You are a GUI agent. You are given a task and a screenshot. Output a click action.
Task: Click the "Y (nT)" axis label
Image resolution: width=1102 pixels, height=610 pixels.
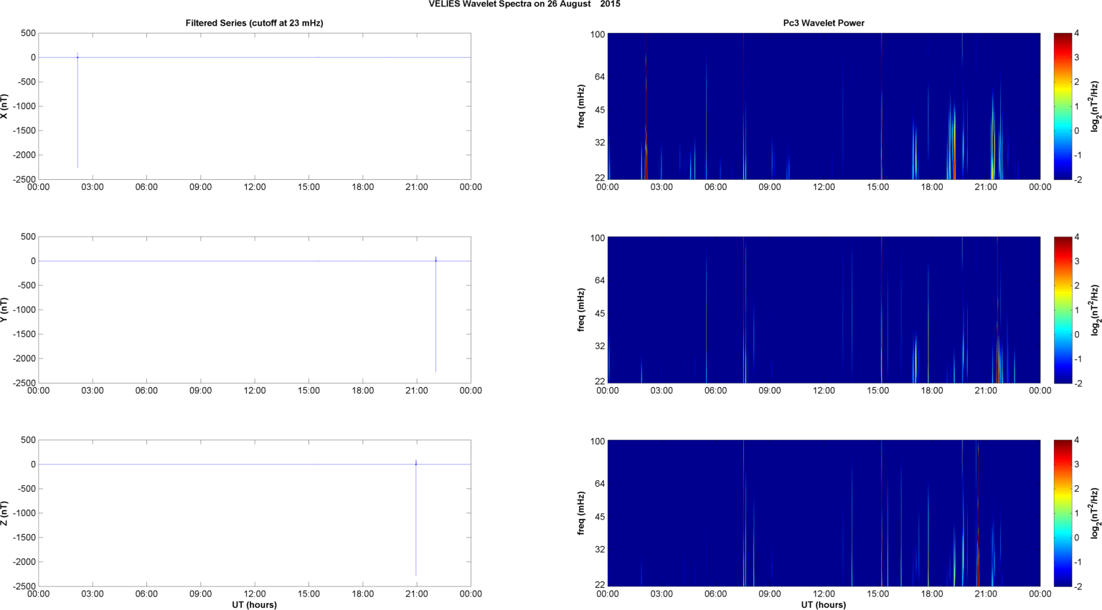[x=4, y=310]
